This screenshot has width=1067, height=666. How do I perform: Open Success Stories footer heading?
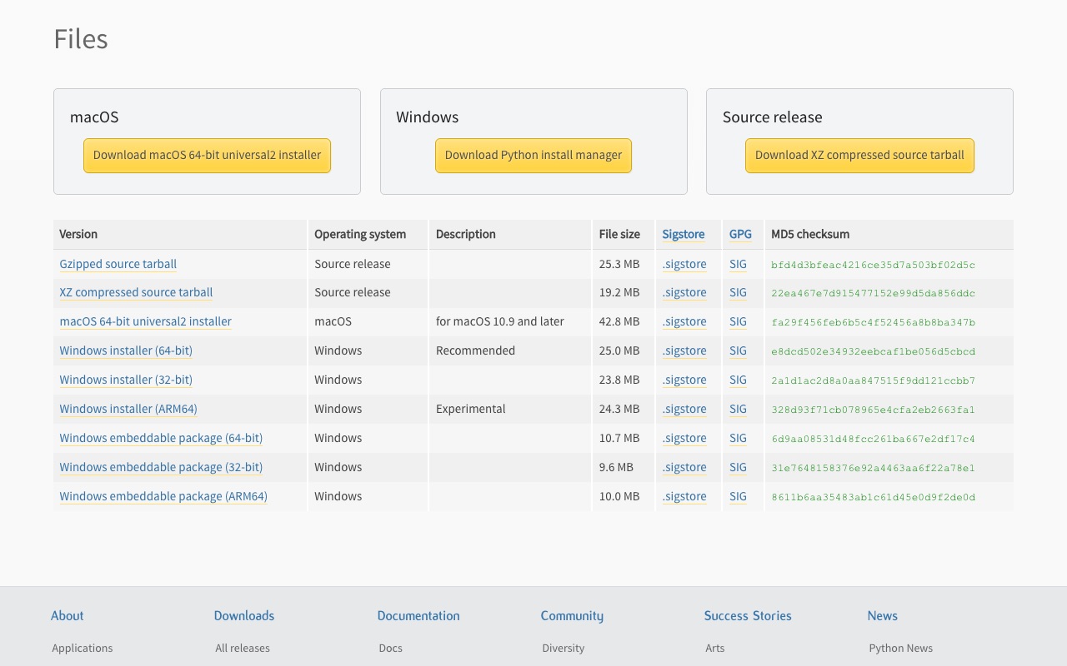pyautogui.click(x=748, y=616)
